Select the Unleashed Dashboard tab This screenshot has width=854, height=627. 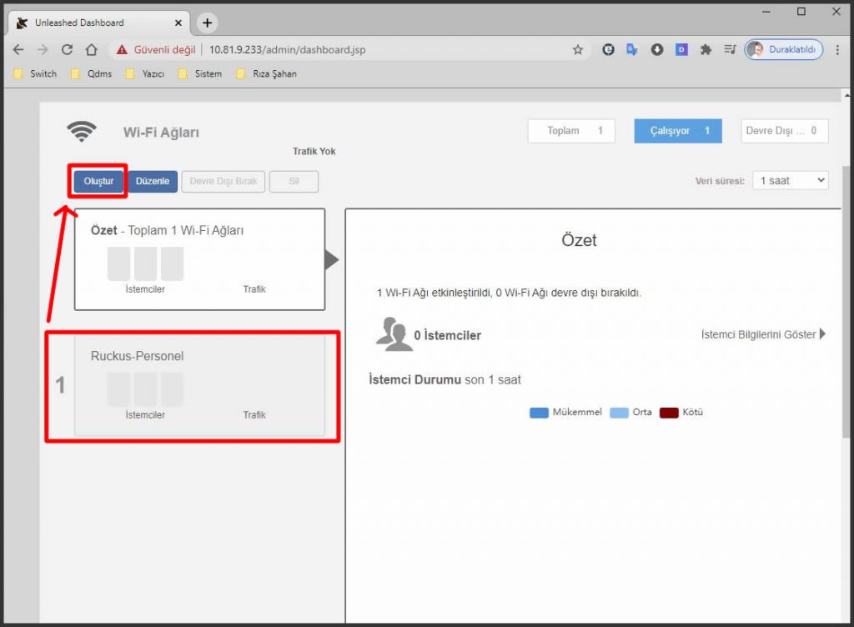coord(99,23)
